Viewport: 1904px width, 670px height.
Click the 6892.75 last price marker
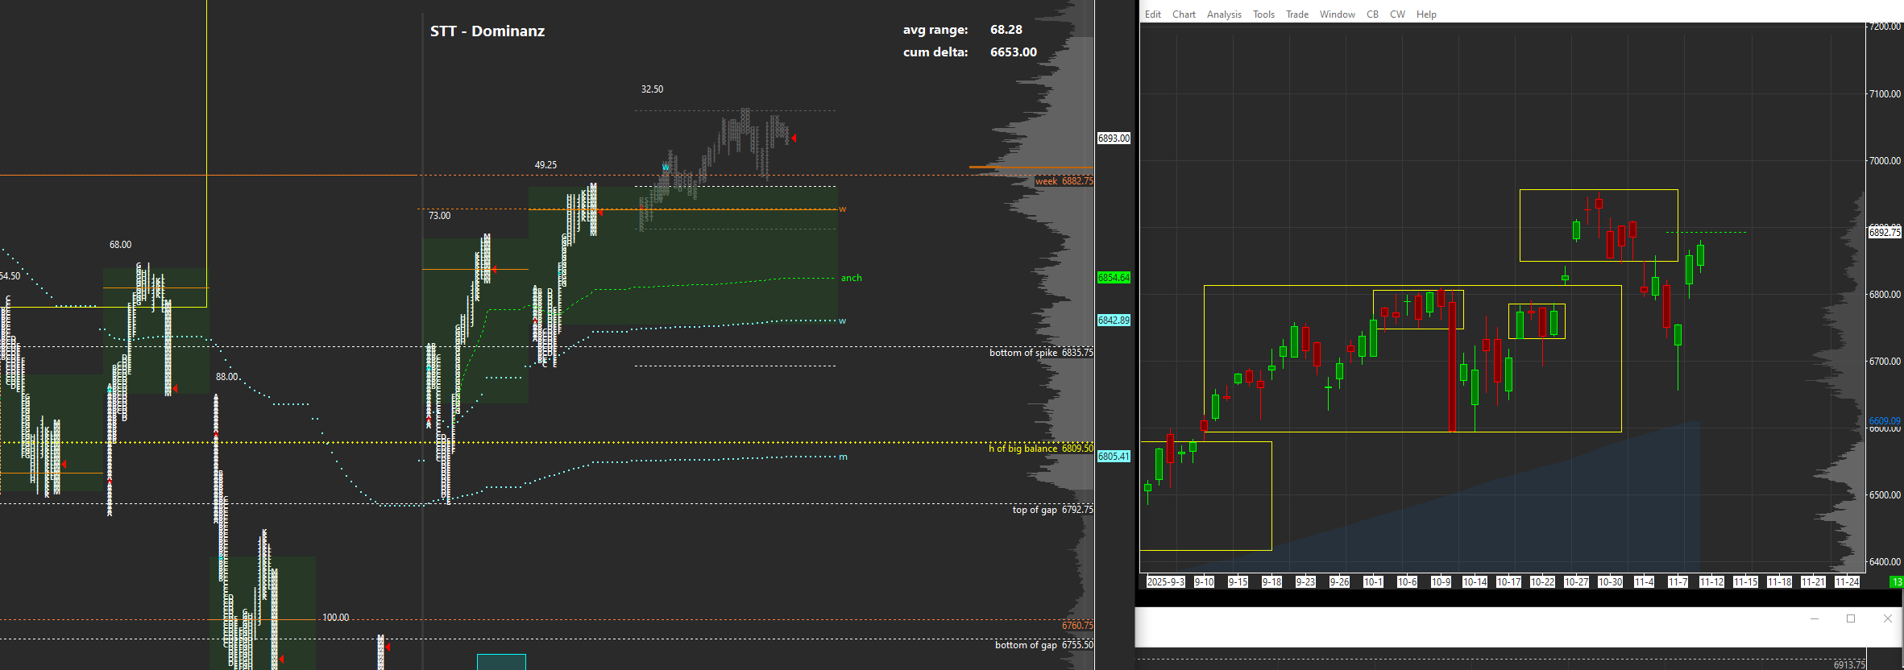(x=1885, y=233)
